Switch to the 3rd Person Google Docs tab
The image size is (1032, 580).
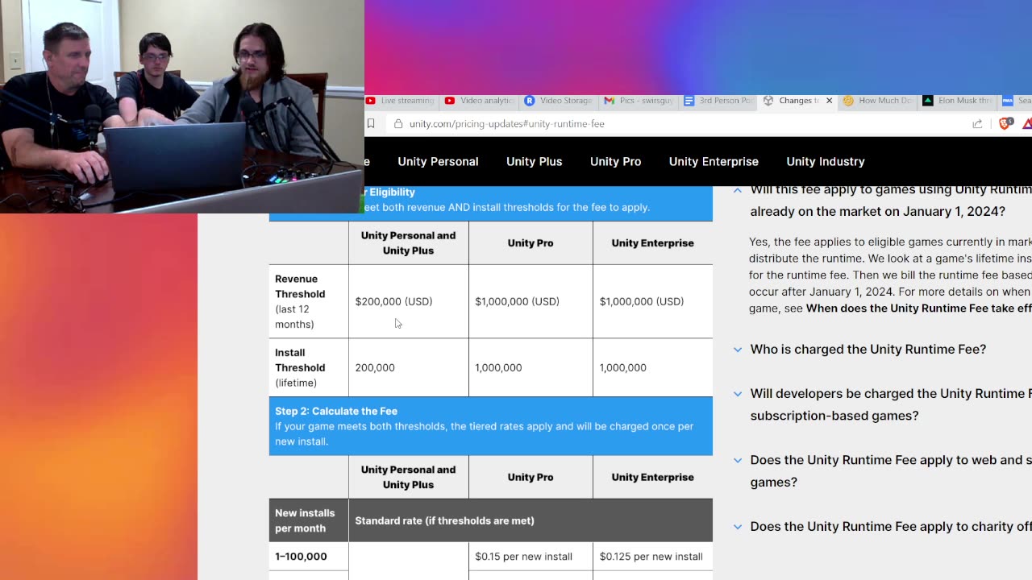[718, 101]
